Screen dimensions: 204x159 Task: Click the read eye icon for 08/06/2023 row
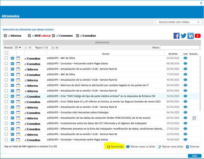185,63
